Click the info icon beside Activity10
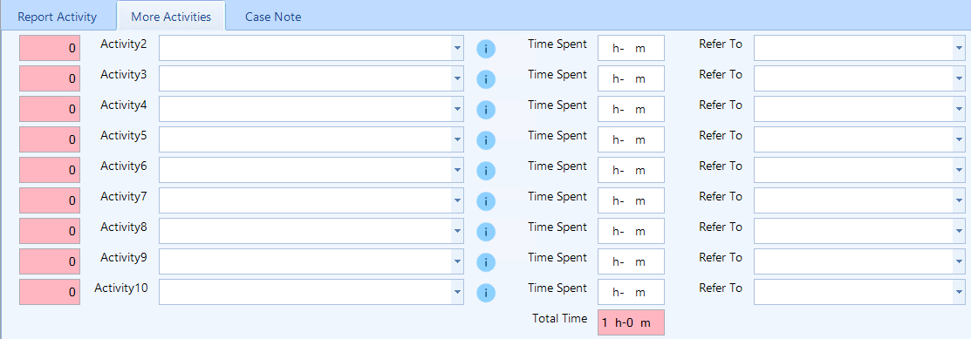The height and width of the screenshot is (339, 971). pyautogui.click(x=486, y=293)
